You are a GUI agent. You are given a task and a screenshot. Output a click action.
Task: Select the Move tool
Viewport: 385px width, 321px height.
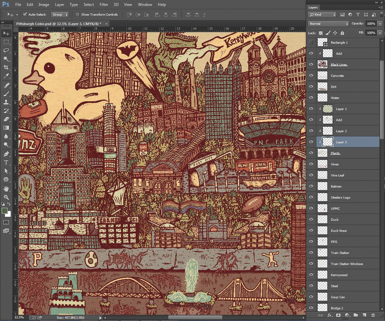point(6,33)
